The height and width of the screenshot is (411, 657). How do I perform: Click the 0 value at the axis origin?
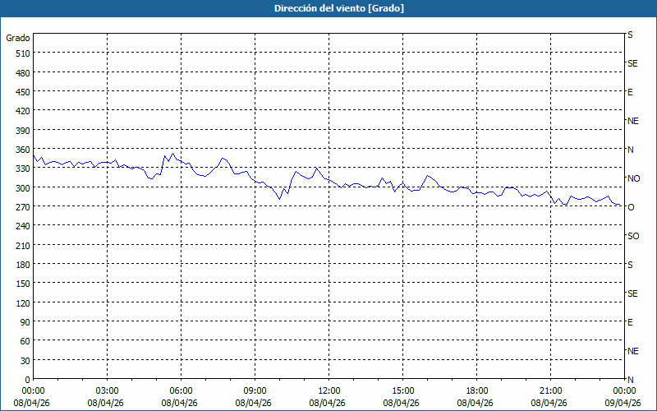tap(28, 380)
